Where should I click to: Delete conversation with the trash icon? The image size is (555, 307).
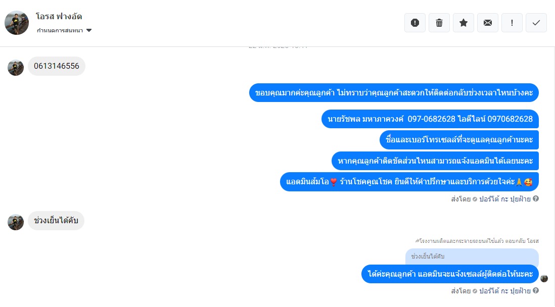tap(439, 23)
